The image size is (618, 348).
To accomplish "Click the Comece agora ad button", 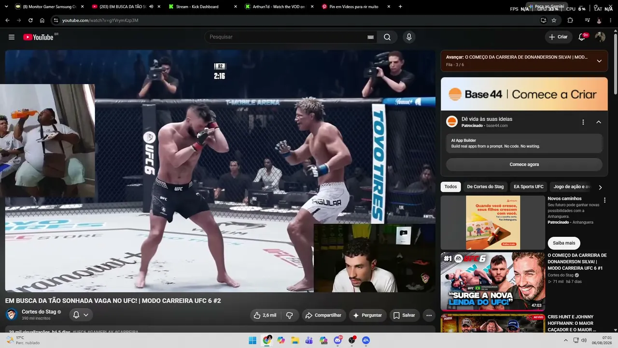I will pos(524,164).
